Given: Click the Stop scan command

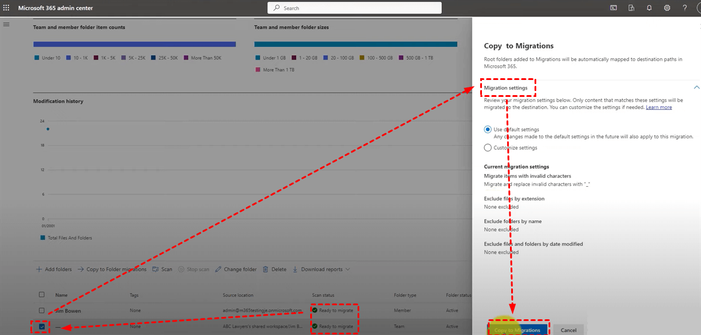Looking at the screenshot, I should (193, 270).
